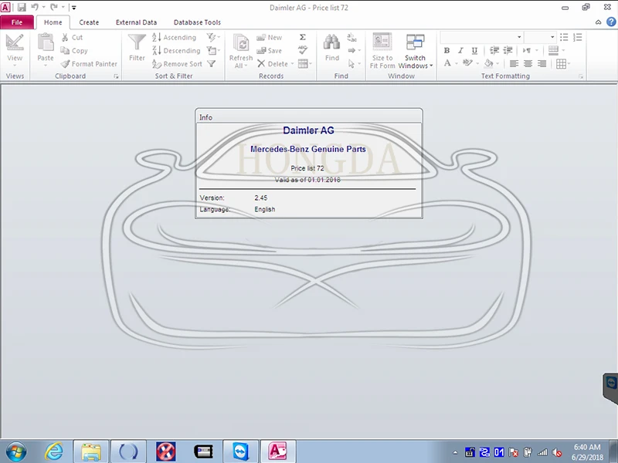This screenshot has height=463, width=618.
Task: Open the Advanced filter options dropdown
Action: (213, 51)
